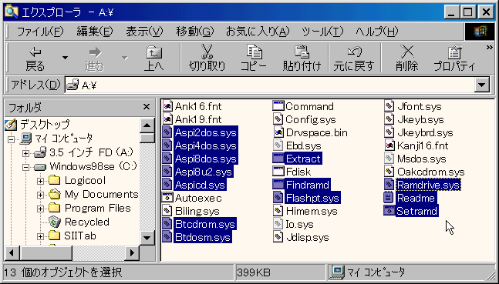Open the dropdown arrow next to 進む

(x=125, y=58)
